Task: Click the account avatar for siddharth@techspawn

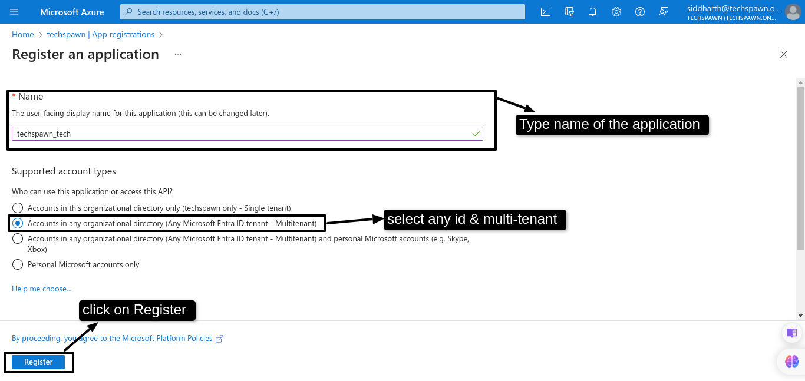Action: pos(792,12)
